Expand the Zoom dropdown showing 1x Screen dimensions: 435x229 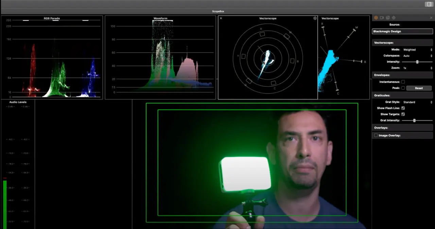417,68
